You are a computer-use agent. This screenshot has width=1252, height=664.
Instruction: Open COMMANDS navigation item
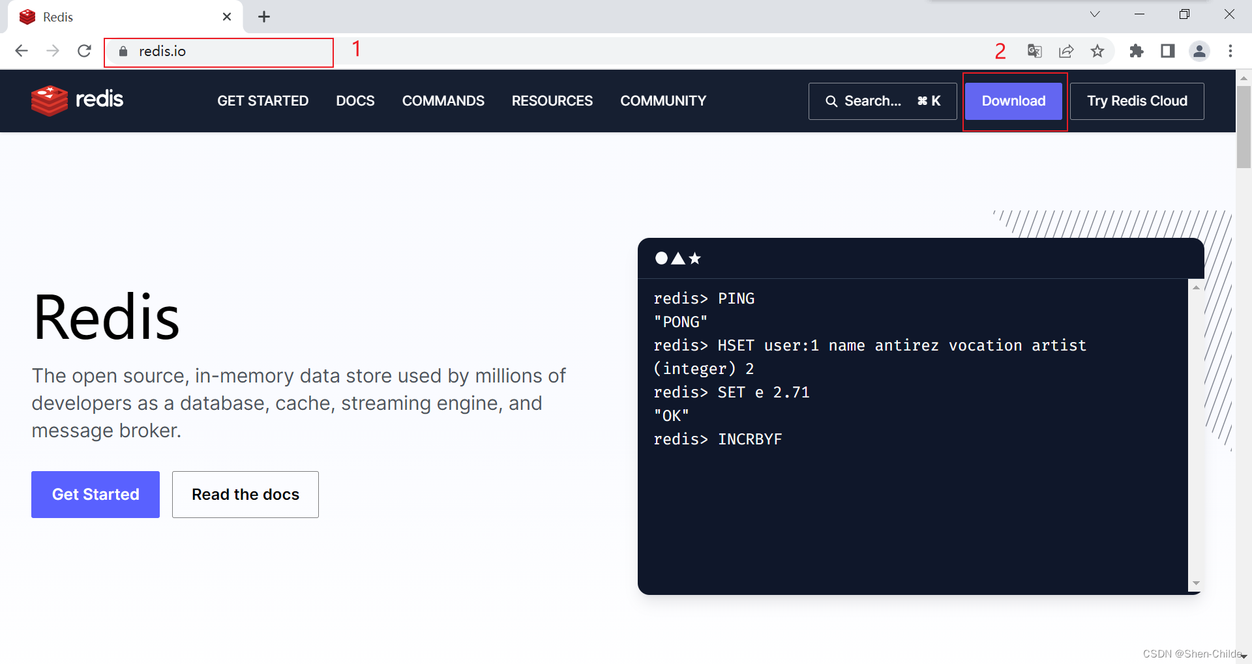pos(443,101)
